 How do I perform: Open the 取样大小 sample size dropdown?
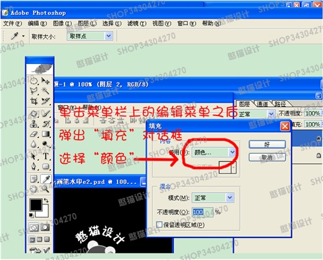point(90,36)
